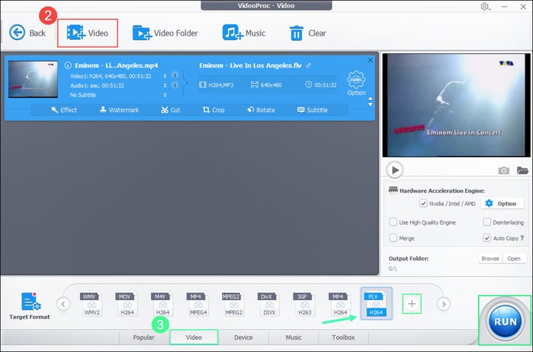The image size is (533, 352).
Task: Add a Watermark to the video
Action: coord(119,110)
